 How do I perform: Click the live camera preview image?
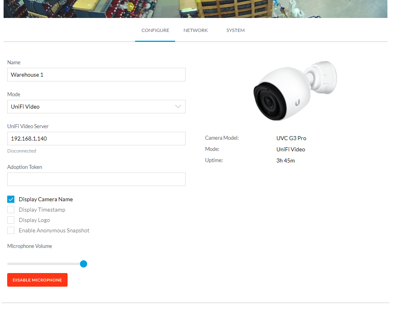[195, 9]
